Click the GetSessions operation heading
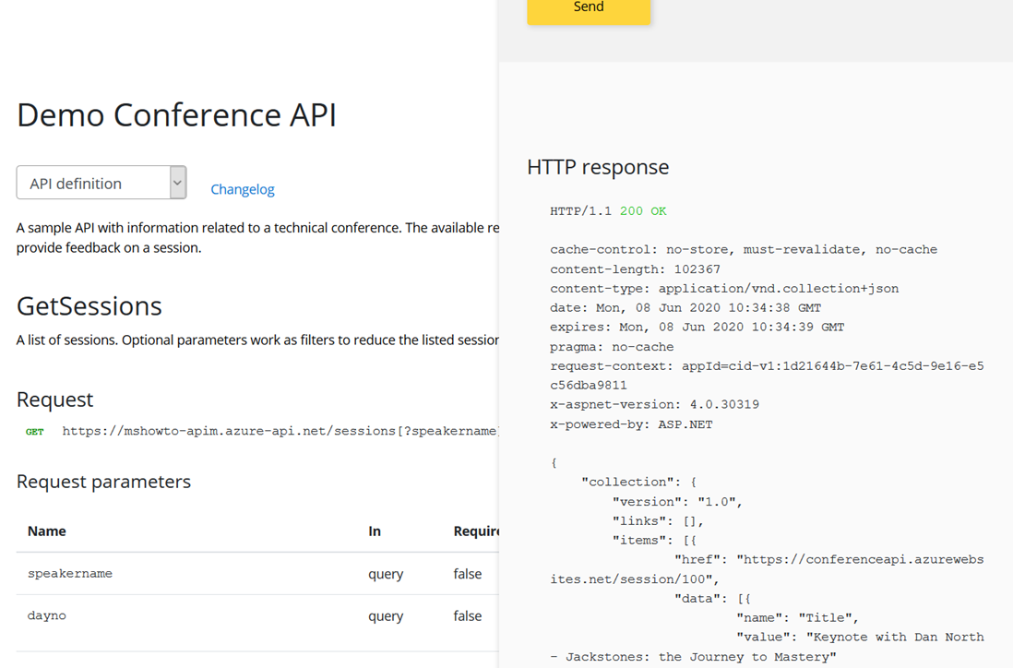The image size is (1013, 668). (89, 306)
